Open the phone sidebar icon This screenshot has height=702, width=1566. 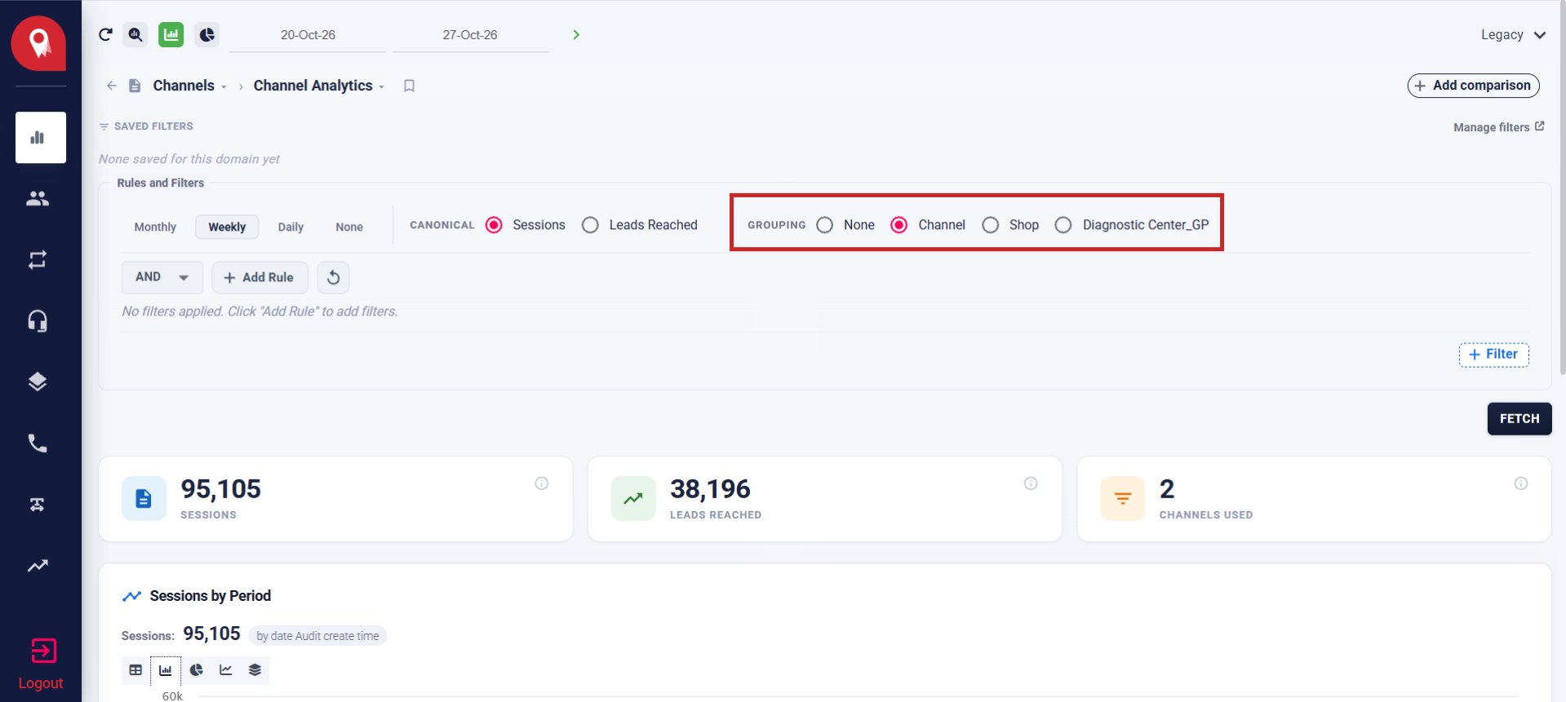[38, 443]
